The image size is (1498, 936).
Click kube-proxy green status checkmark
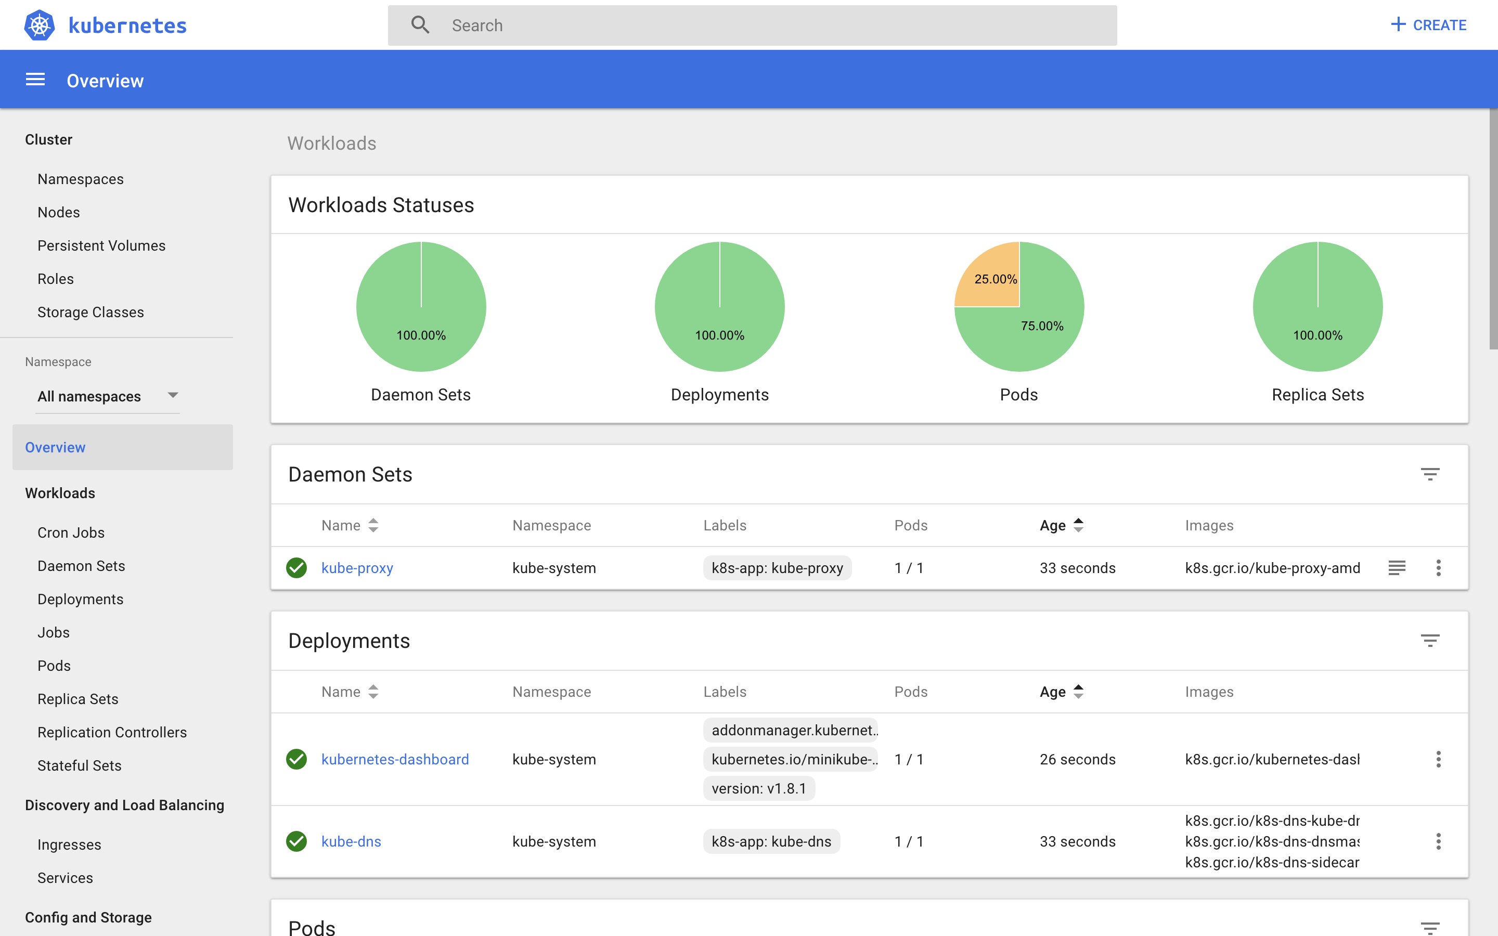[x=296, y=568]
